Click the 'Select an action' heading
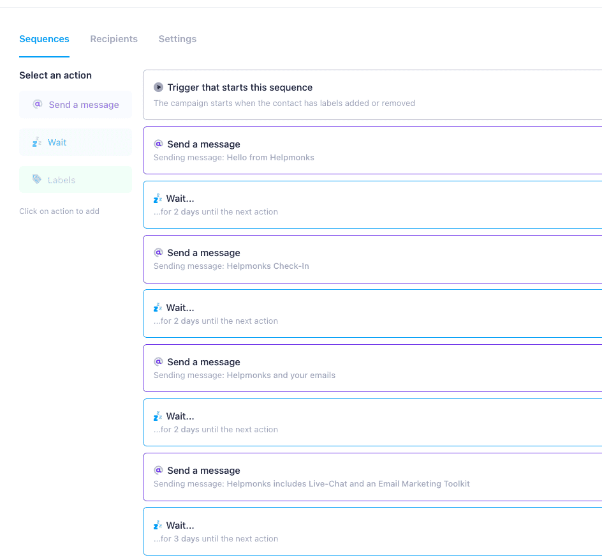The image size is (602, 560). click(x=55, y=75)
